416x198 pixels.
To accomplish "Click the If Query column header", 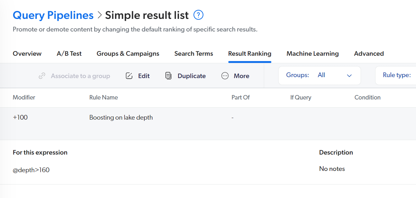I will click(301, 97).
